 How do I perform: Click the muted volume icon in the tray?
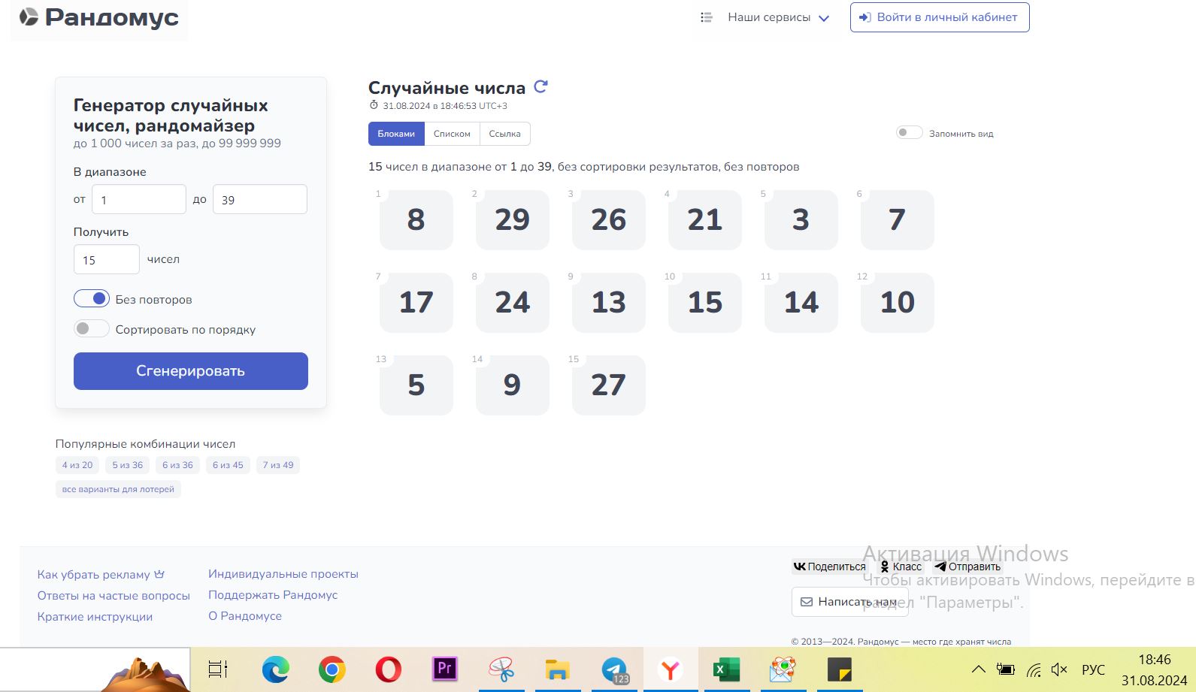pyautogui.click(x=1059, y=669)
